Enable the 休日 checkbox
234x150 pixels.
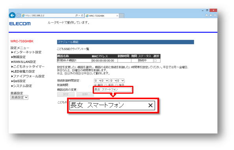(x=116, y=85)
